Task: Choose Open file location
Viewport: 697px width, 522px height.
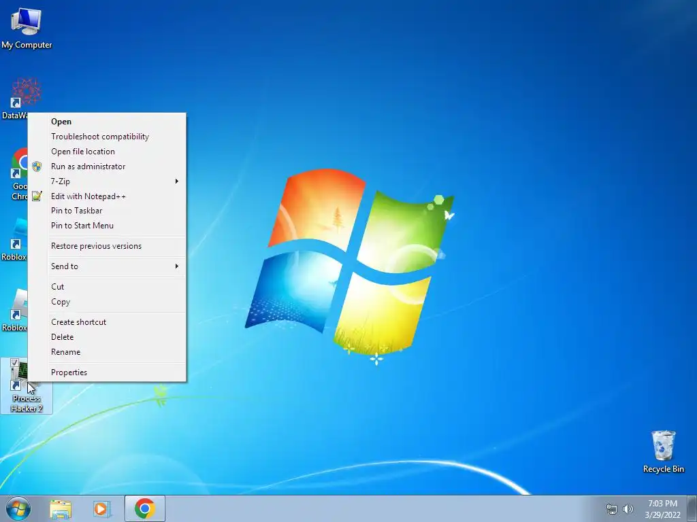Action: pos(107,152)
